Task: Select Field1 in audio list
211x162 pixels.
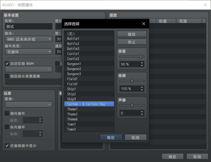Action: pyautogui.click(x=89, y=79)
